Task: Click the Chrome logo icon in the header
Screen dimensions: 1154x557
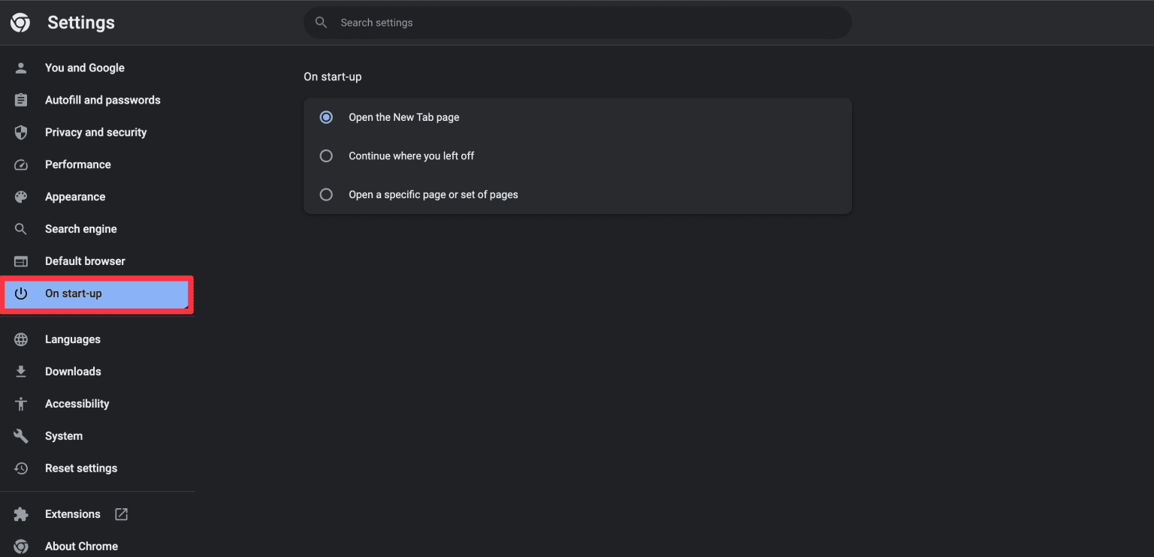Action: tap(20, 22)
